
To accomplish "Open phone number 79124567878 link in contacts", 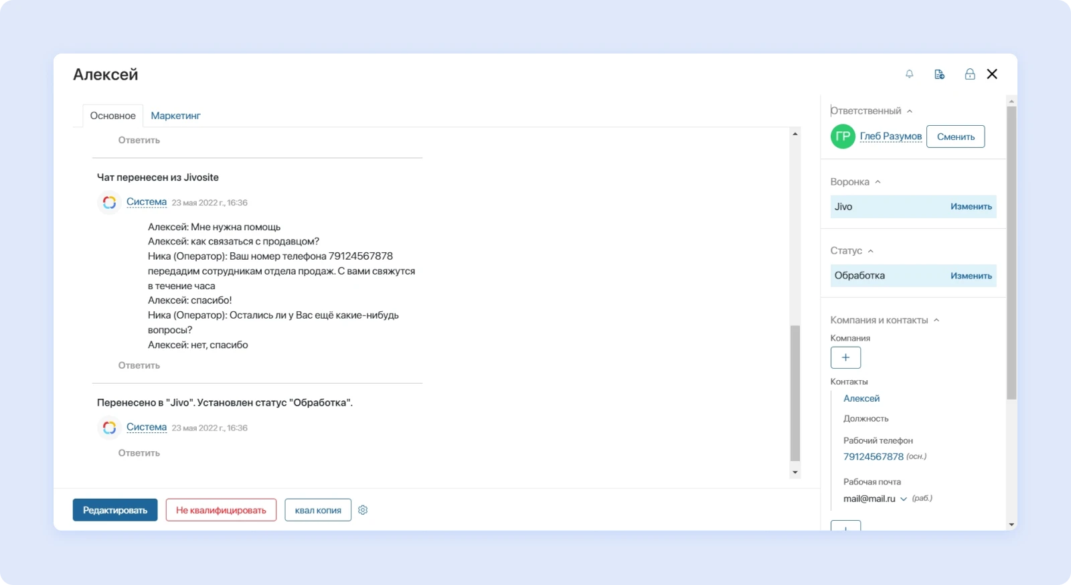I will (873, 456).
